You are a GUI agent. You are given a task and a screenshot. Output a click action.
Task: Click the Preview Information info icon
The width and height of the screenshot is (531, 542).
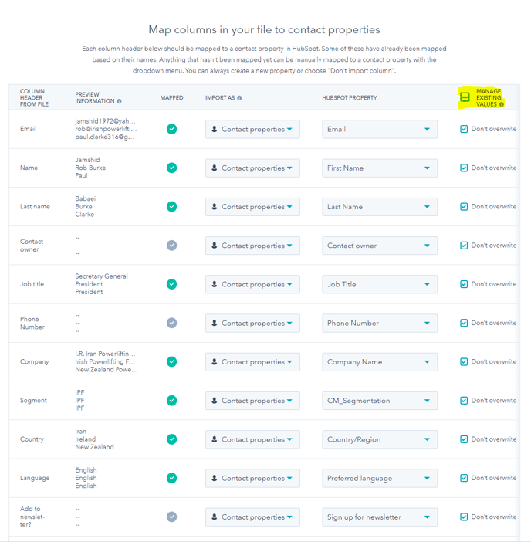click(x=119, y=101)
